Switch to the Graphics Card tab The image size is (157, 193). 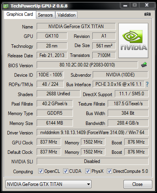click(x=20, y=14)
